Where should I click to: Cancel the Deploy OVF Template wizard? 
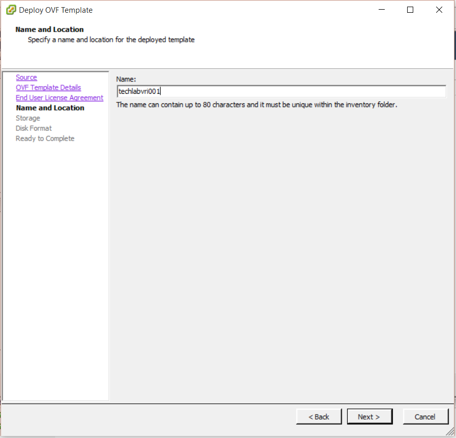click(425, 417)
